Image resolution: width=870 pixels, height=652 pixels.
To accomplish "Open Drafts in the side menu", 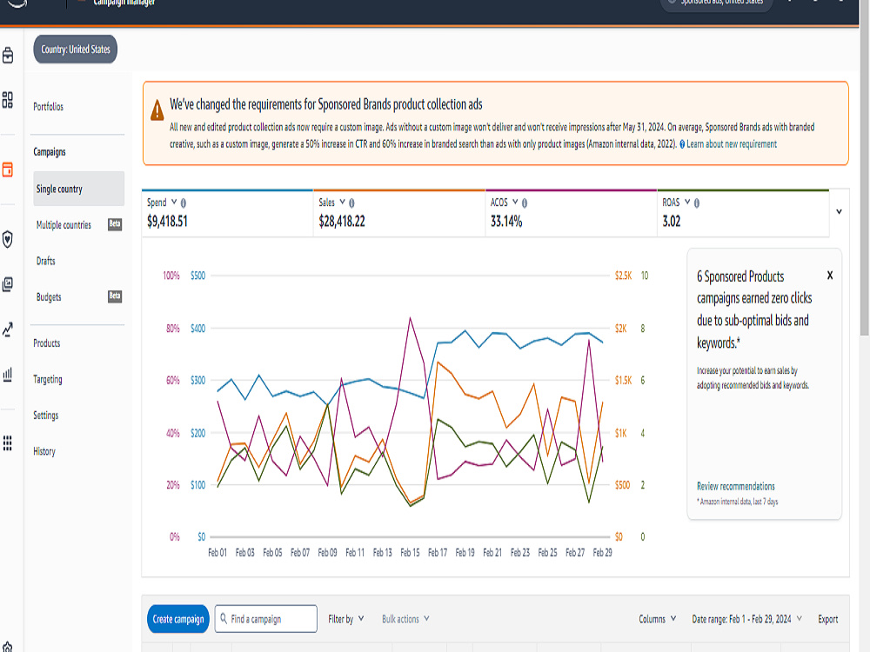I will 45,261.
